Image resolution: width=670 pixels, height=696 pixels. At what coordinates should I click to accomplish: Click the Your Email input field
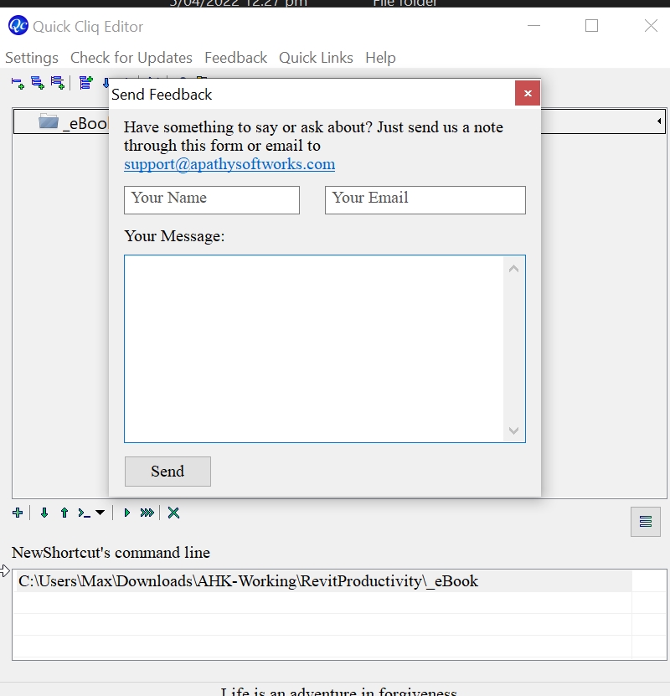(425, 199)
